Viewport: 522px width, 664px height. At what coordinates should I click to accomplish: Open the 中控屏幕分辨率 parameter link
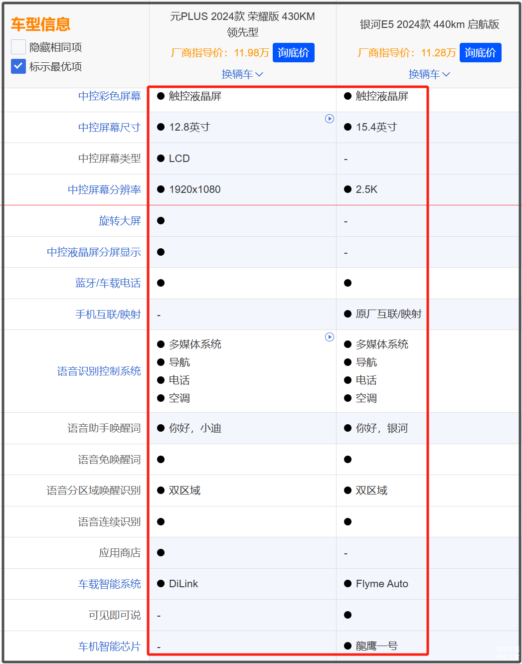pyautogui.click(x=104, y=190)
